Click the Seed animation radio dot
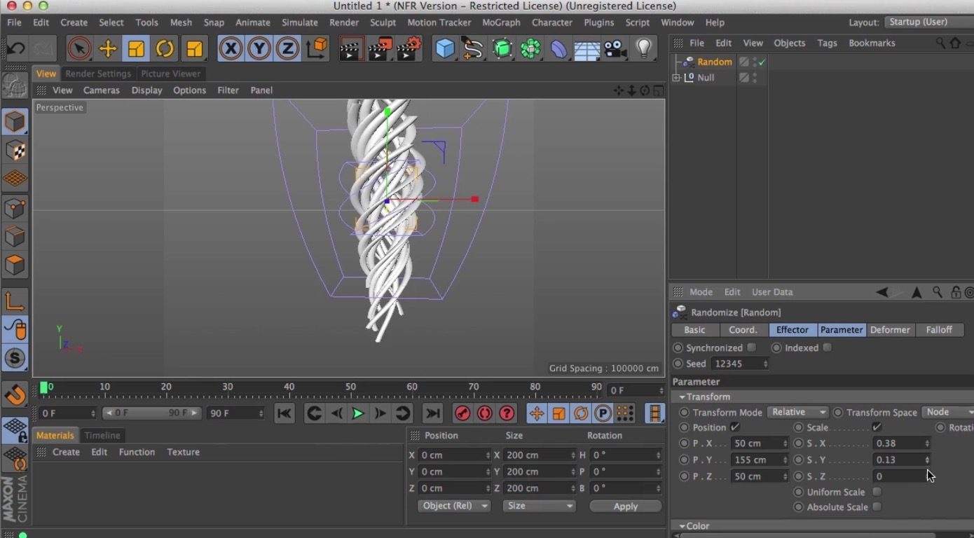The image size is (974, 538). 678,364
